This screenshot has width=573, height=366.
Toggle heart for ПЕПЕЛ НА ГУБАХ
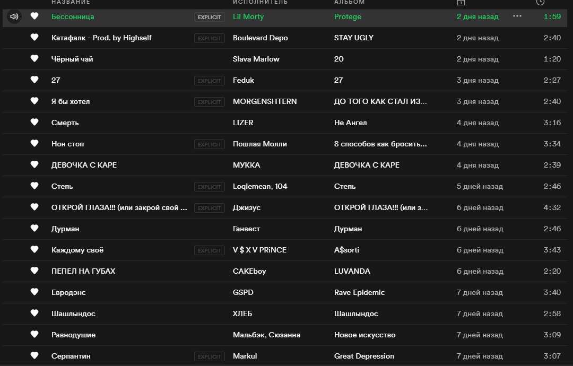tap(34, 271)
